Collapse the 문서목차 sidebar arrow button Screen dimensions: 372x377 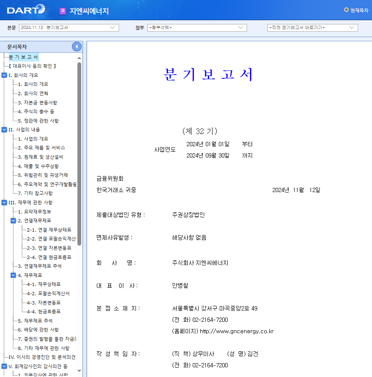point(76,46)
